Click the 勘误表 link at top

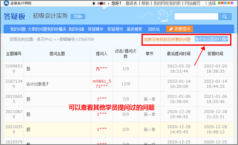point(132,3)
